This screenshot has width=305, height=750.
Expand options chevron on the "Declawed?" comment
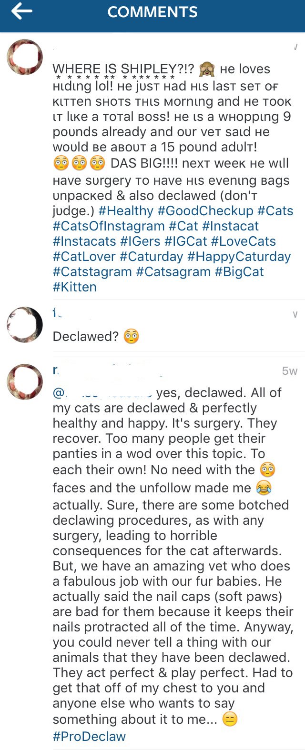point(295,314)
